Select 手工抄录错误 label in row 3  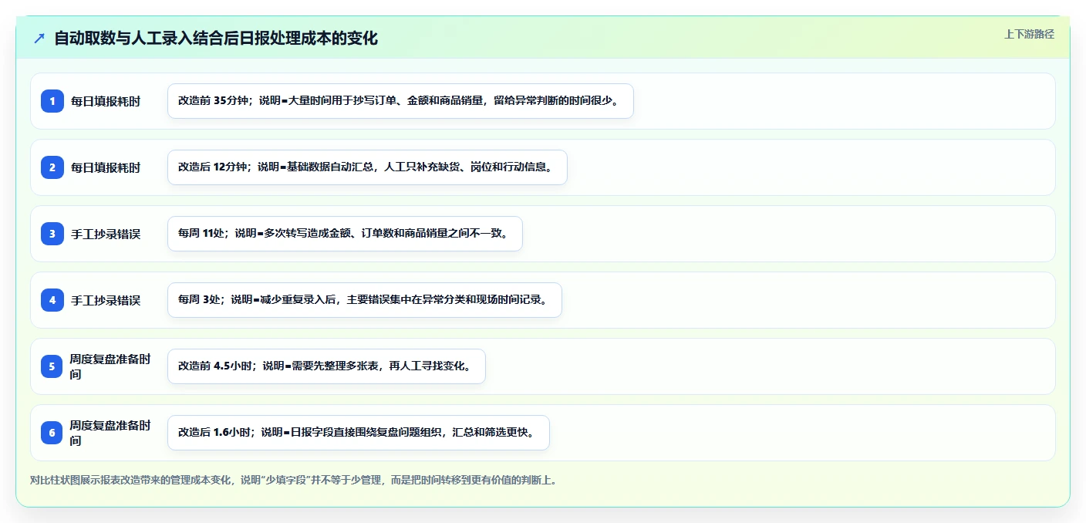pyautogui.click(x=106, y=234)
